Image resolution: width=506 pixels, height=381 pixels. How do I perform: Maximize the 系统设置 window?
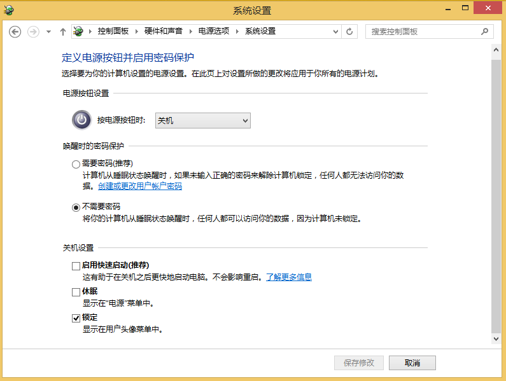(x=465, y=8)
